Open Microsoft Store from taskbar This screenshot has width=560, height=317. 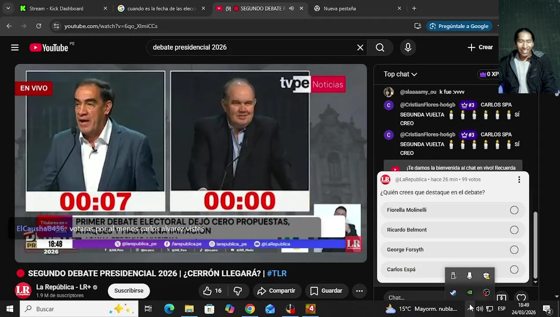(x=210, y=309)
